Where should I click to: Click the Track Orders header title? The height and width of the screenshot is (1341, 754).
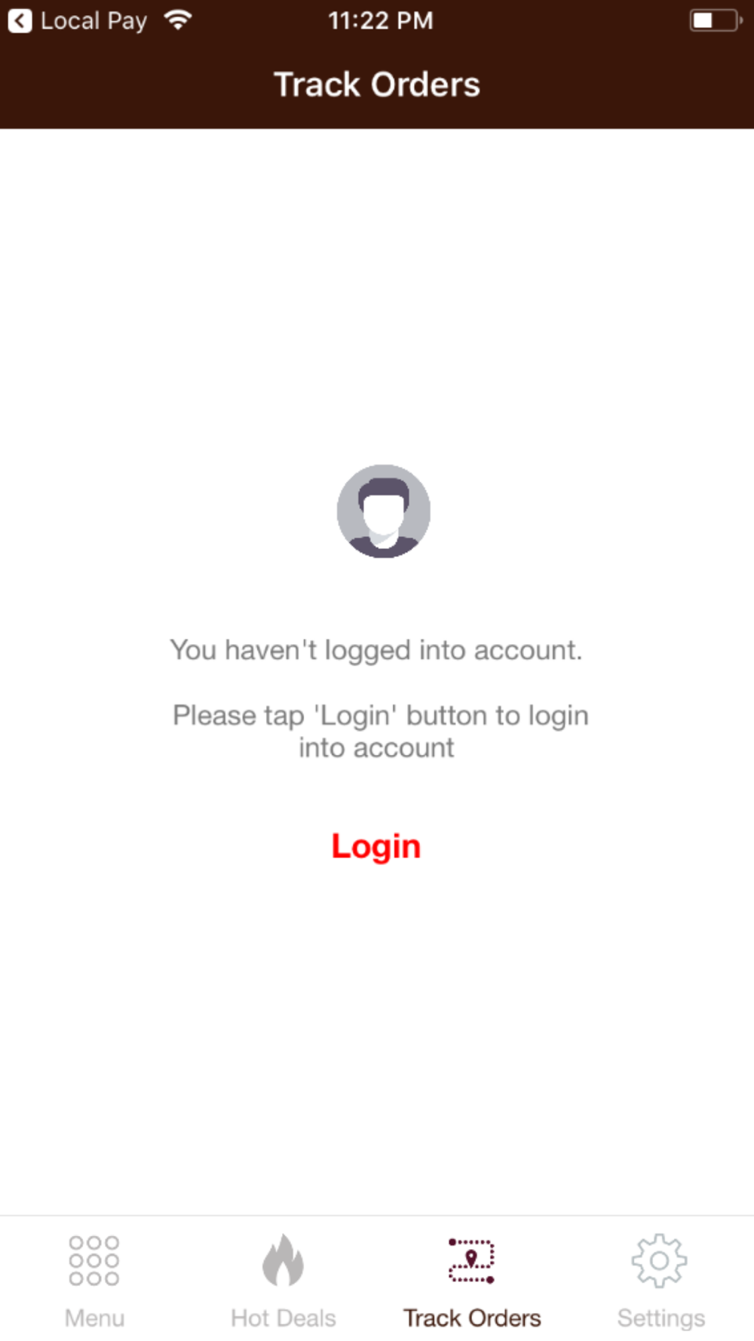(377, 84)
